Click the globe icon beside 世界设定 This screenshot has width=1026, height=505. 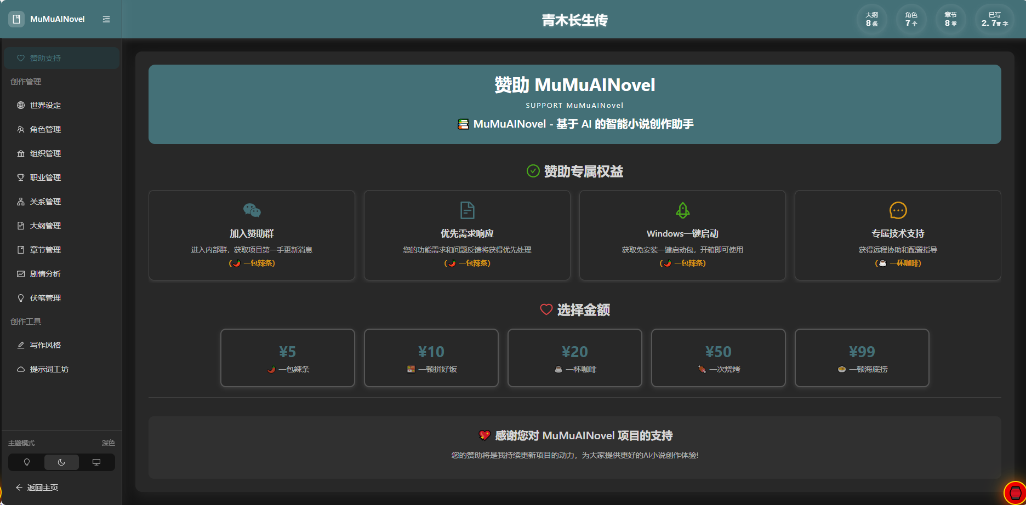coord(21,105)
